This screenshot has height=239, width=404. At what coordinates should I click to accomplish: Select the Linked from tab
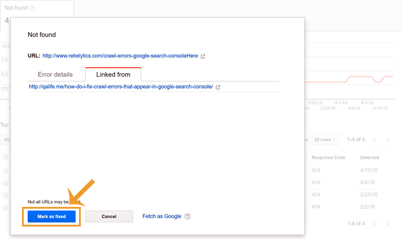[113, 74]
